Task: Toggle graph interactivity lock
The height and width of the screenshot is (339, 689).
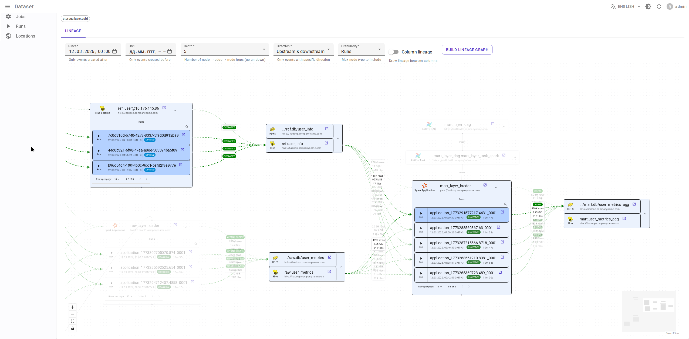Action: [x=73, y=328]
